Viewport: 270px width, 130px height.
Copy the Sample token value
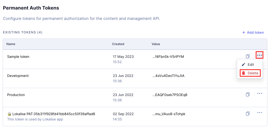click(247, 56)
